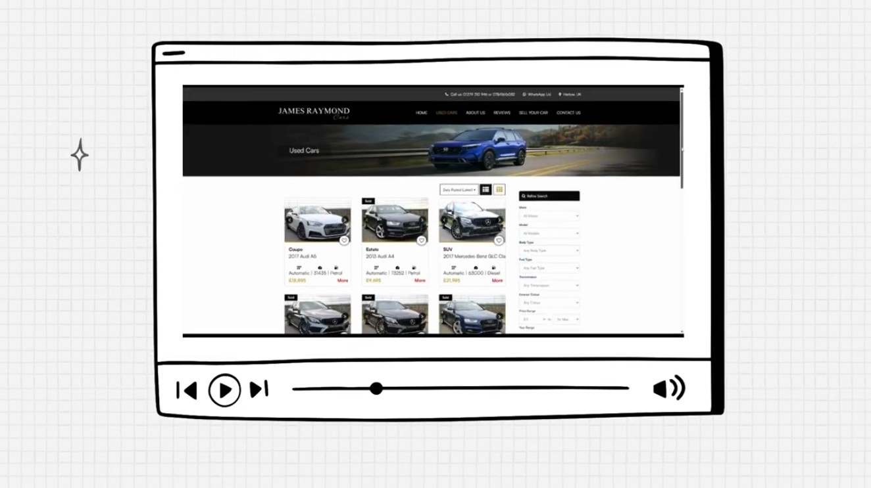Show previous photo of the Mercedes GLC
This screenshot has width=871, height=488.
pyautogui.click(x=444, y=221)
